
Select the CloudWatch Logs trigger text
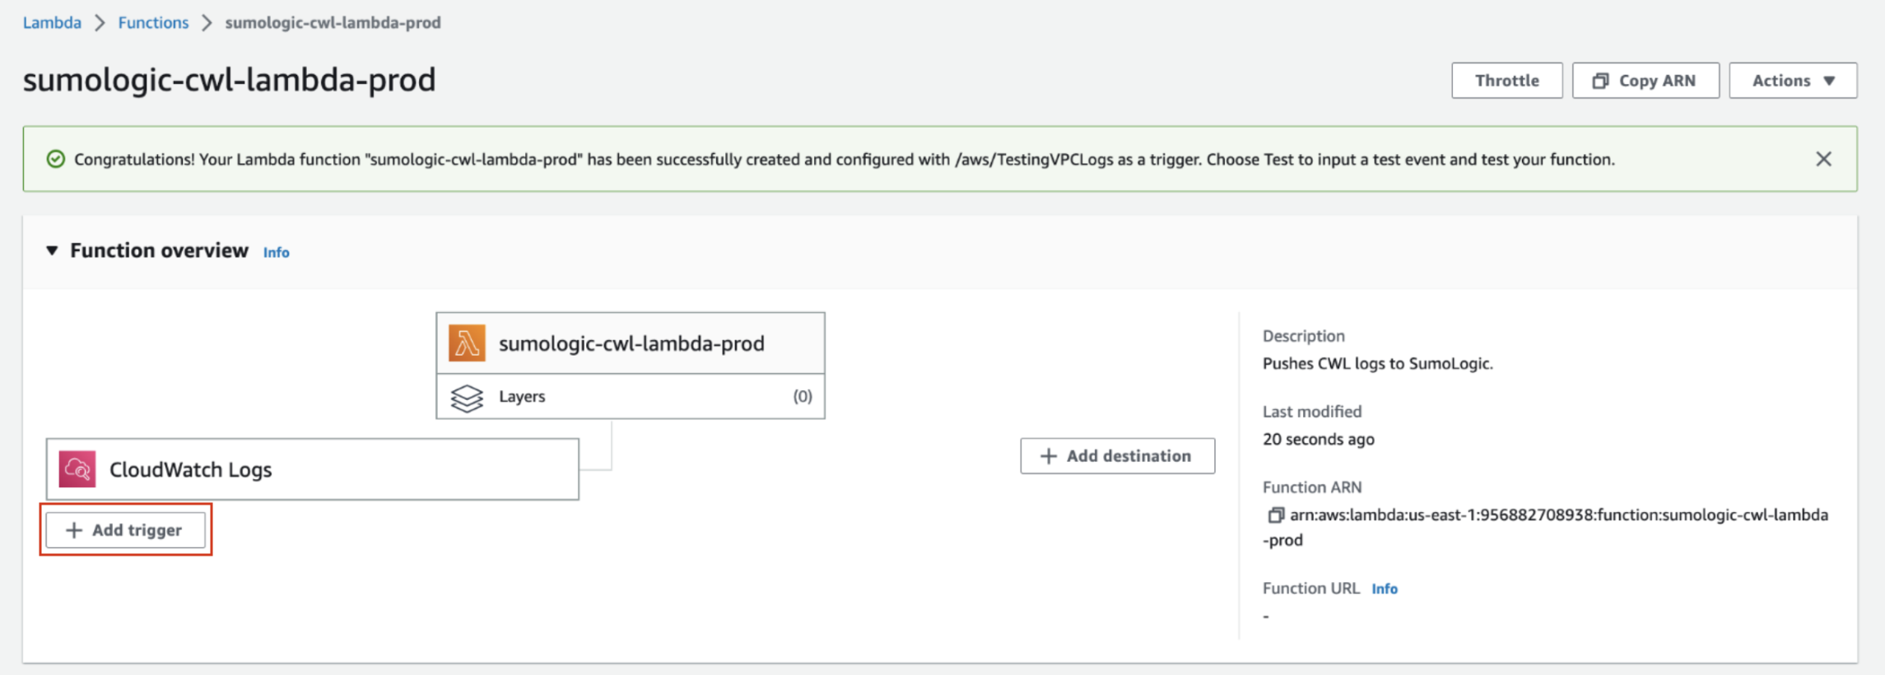point(190,469)
